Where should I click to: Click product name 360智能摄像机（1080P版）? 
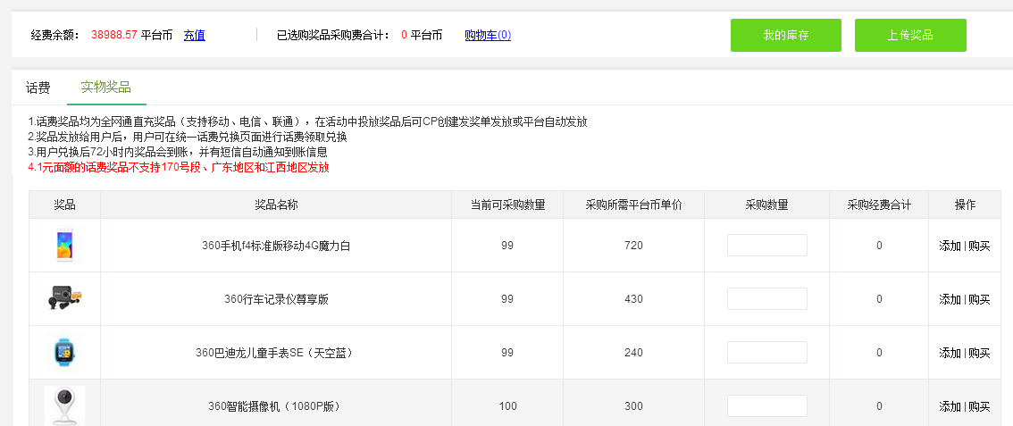(276, 406)
